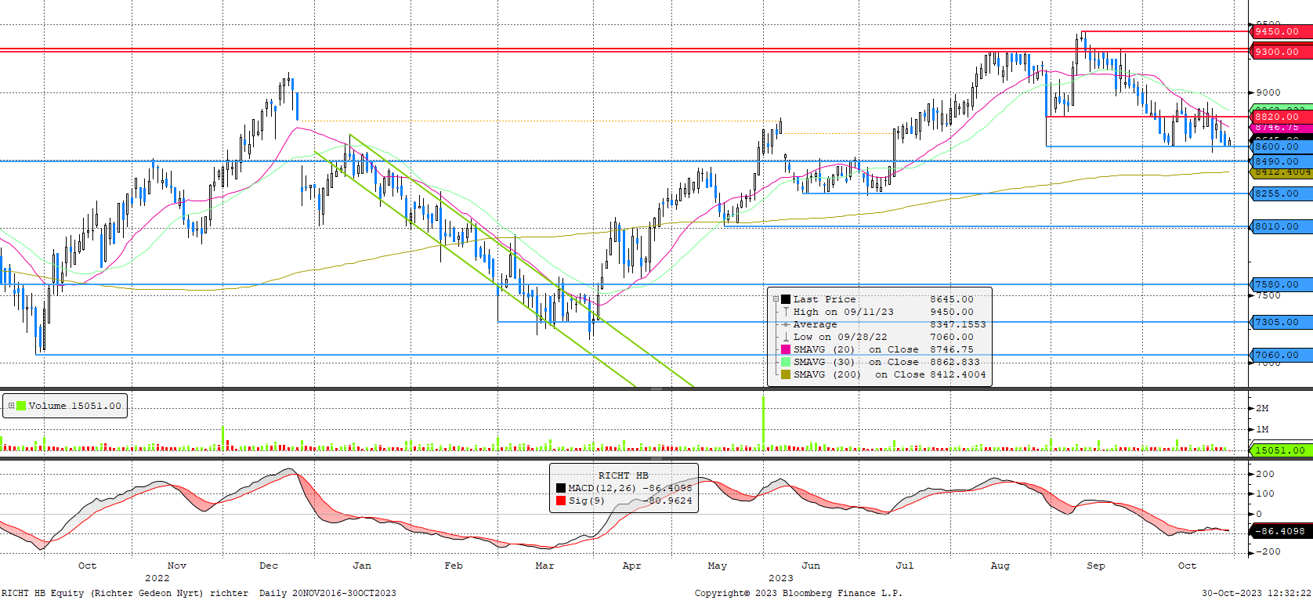Click the 1M volume axis label
1313x600 pixels.
(1262, 429)
